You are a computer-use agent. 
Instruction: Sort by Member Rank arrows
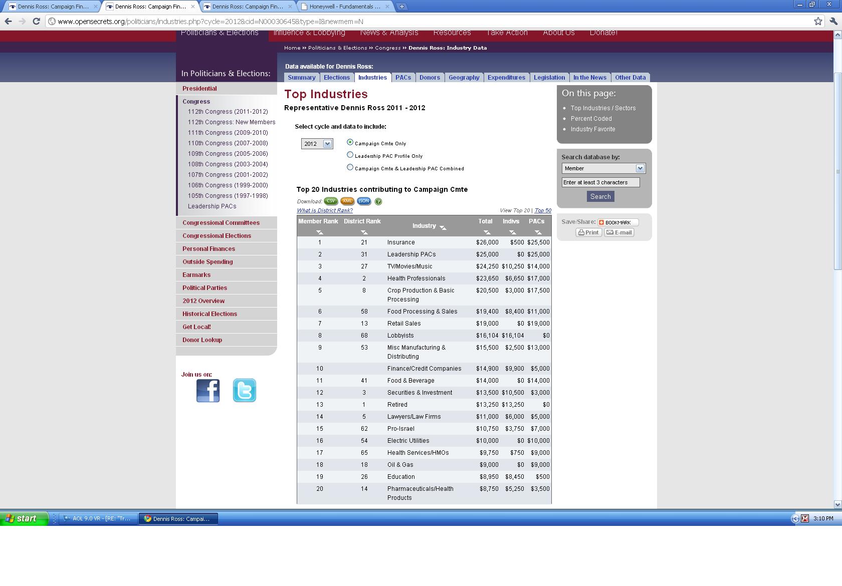point(319,232)
